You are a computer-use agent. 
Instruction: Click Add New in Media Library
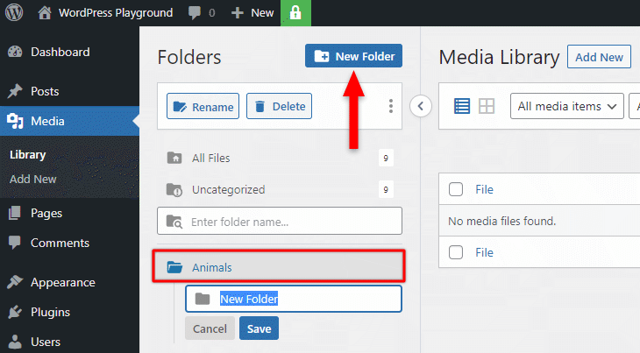pyautogui.click(x=599, y=57)
